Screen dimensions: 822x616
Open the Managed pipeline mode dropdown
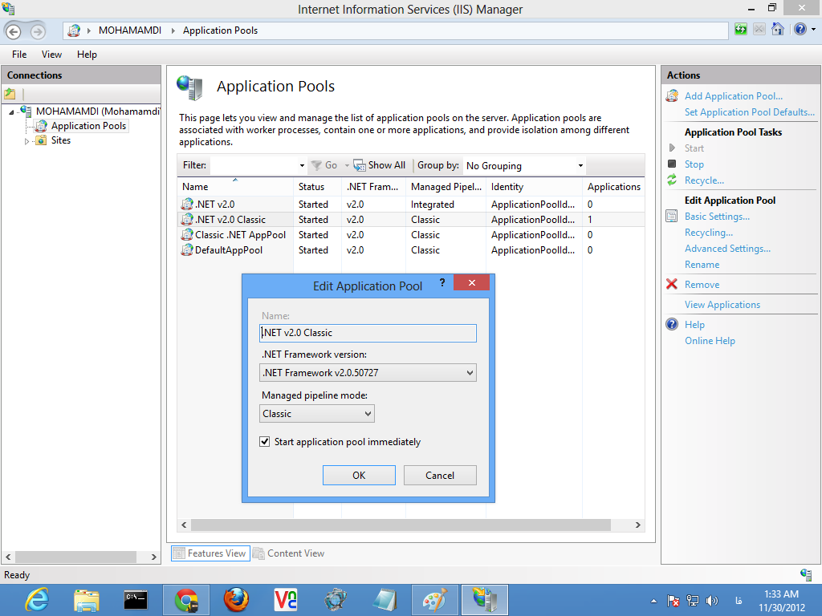pyautogui.click(x=318, y=414)
